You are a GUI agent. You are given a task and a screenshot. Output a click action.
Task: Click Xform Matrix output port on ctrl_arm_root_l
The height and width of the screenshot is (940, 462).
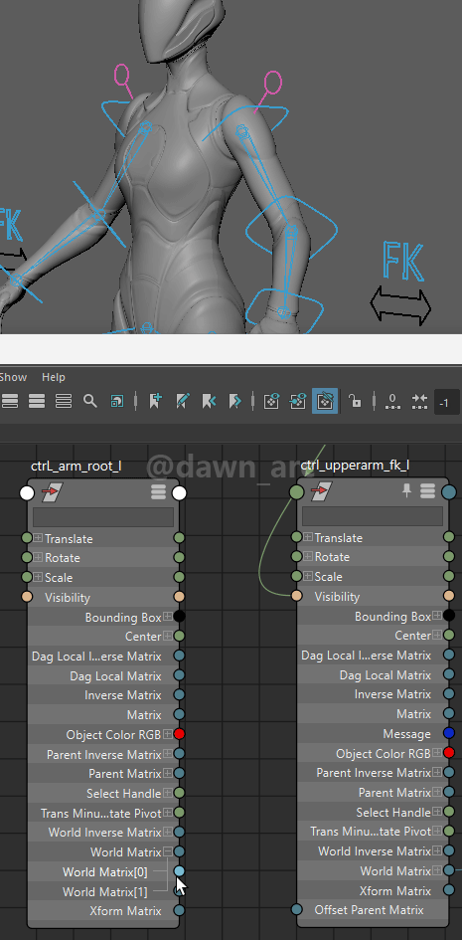click(179, 910)
